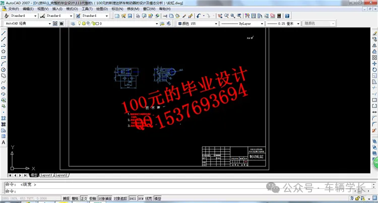Image resolution: width=378 pixels, height=203 pixels.
Task: Toggle 捕捉 snap mode in status bar
Action: (x=66, y=198)
